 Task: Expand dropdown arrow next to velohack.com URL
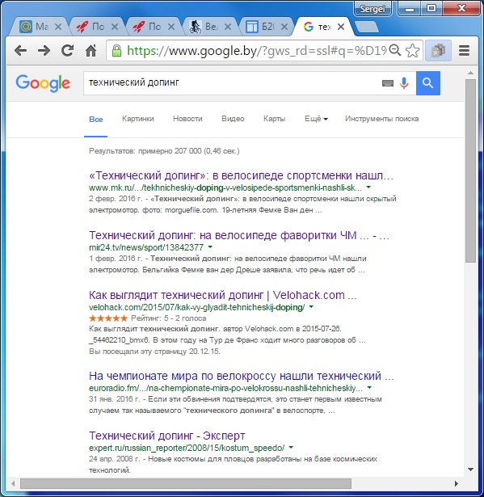[x=311, y=307]
